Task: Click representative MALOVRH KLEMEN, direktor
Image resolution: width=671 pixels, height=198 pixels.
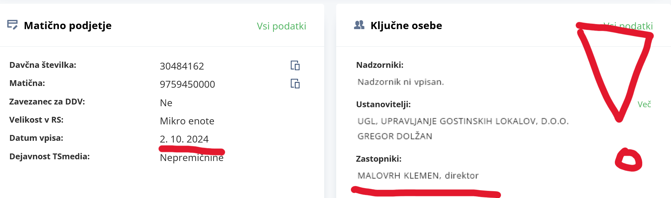Action: point(418,176)
